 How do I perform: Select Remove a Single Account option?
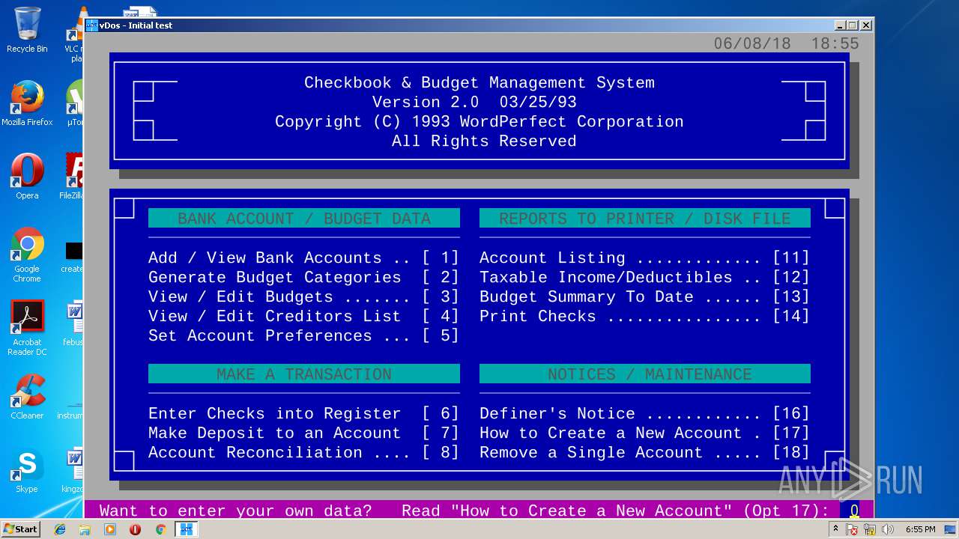(644, 452)
